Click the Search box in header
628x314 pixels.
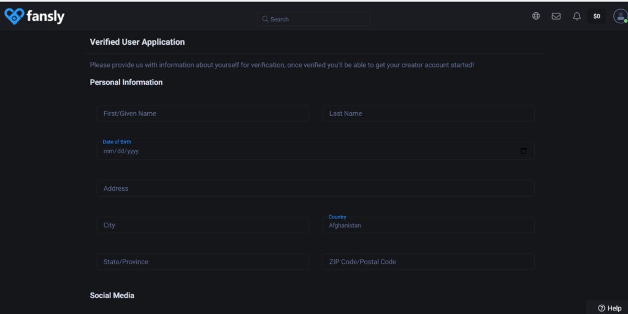313,19
